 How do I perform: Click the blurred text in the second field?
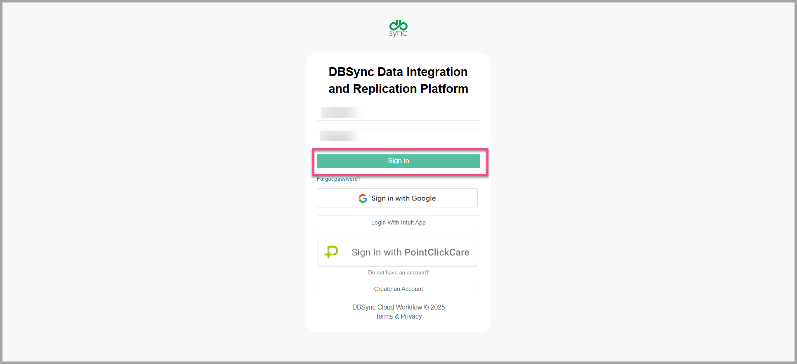[x=339, y=136]
